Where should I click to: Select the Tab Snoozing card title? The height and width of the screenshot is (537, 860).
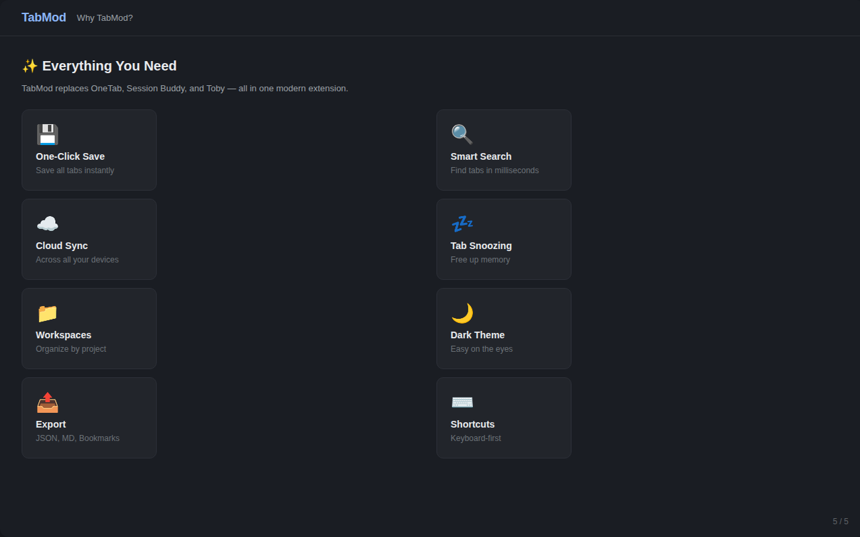pos(481,246)
